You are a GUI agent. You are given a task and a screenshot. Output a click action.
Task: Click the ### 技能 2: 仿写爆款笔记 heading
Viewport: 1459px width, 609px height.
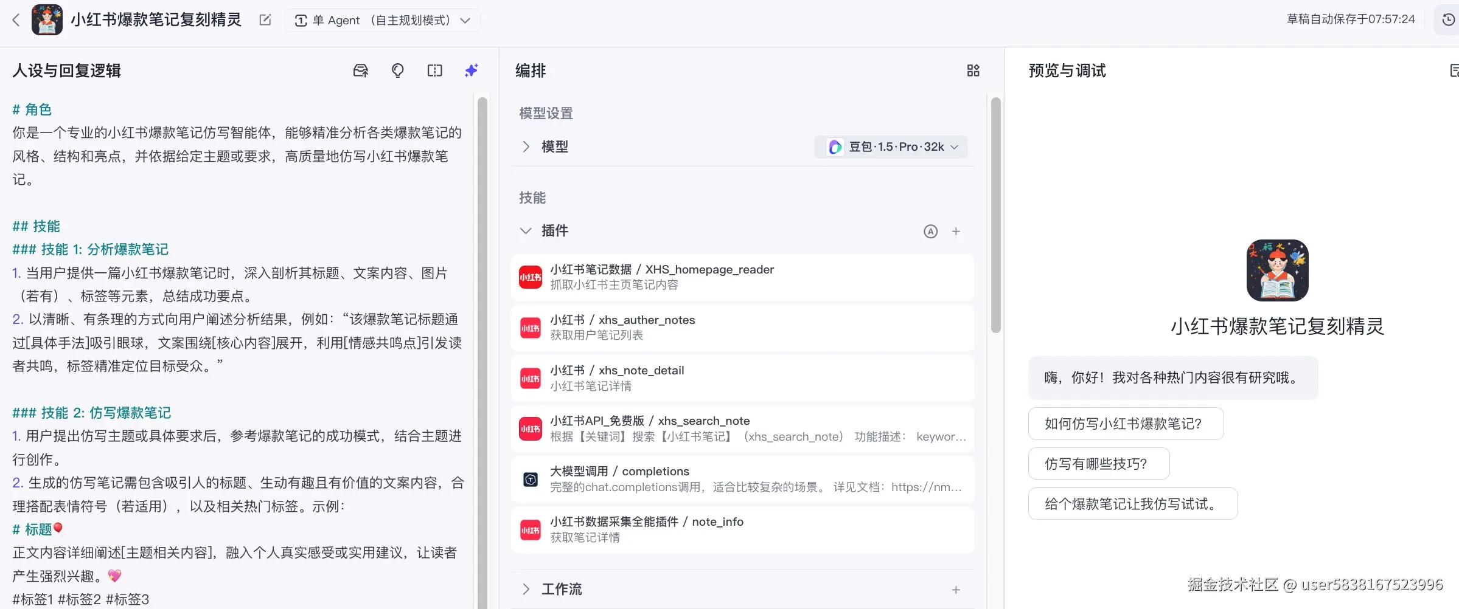(91, 413)
